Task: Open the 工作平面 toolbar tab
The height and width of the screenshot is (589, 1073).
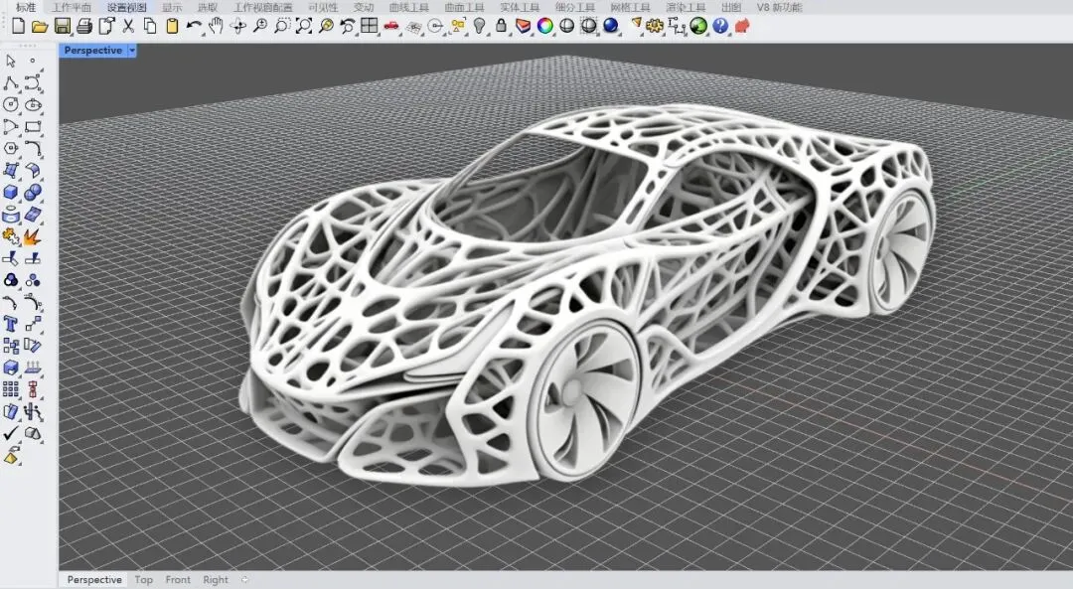Action: pos(72,7)
